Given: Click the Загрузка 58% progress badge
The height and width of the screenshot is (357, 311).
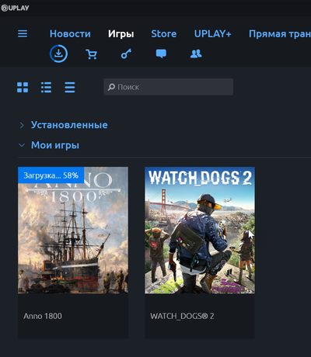Looking at the screenshot, I should click(51, 175).
